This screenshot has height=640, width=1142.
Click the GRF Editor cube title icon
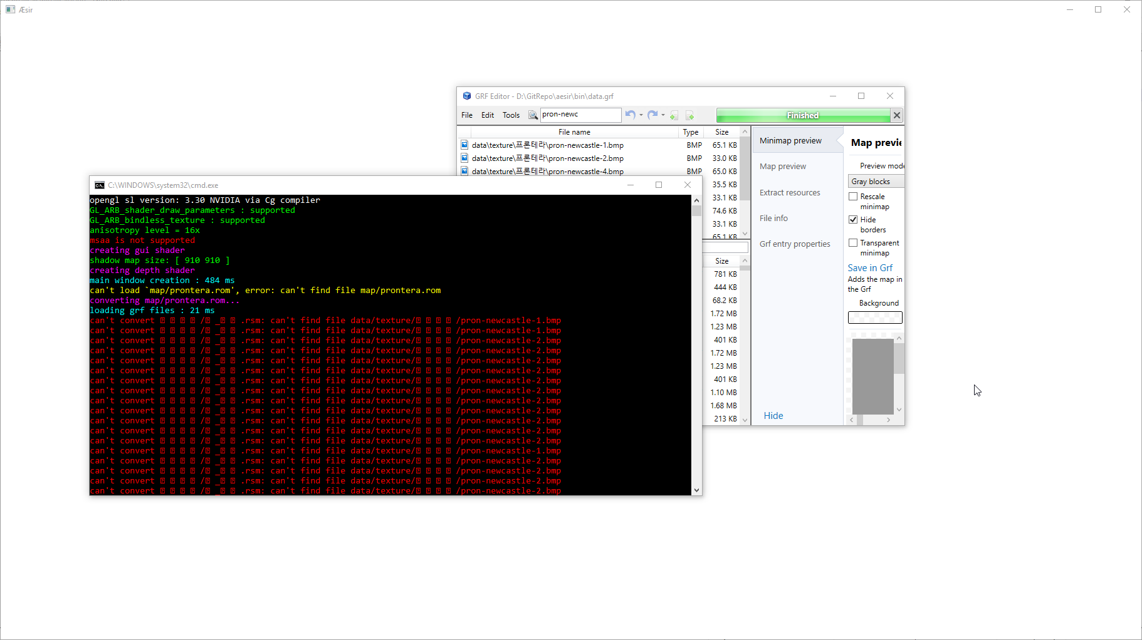coord(466,96)
